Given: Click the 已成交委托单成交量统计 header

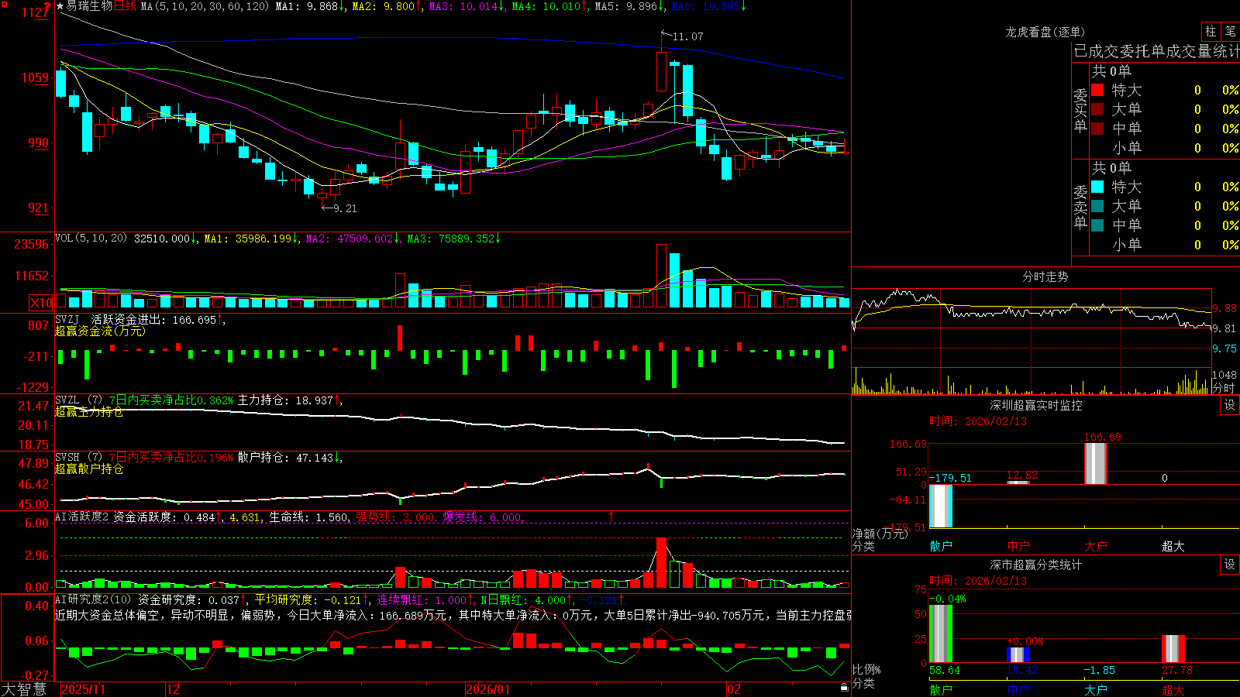Looking at the screenshot, I should point(1156,51).
